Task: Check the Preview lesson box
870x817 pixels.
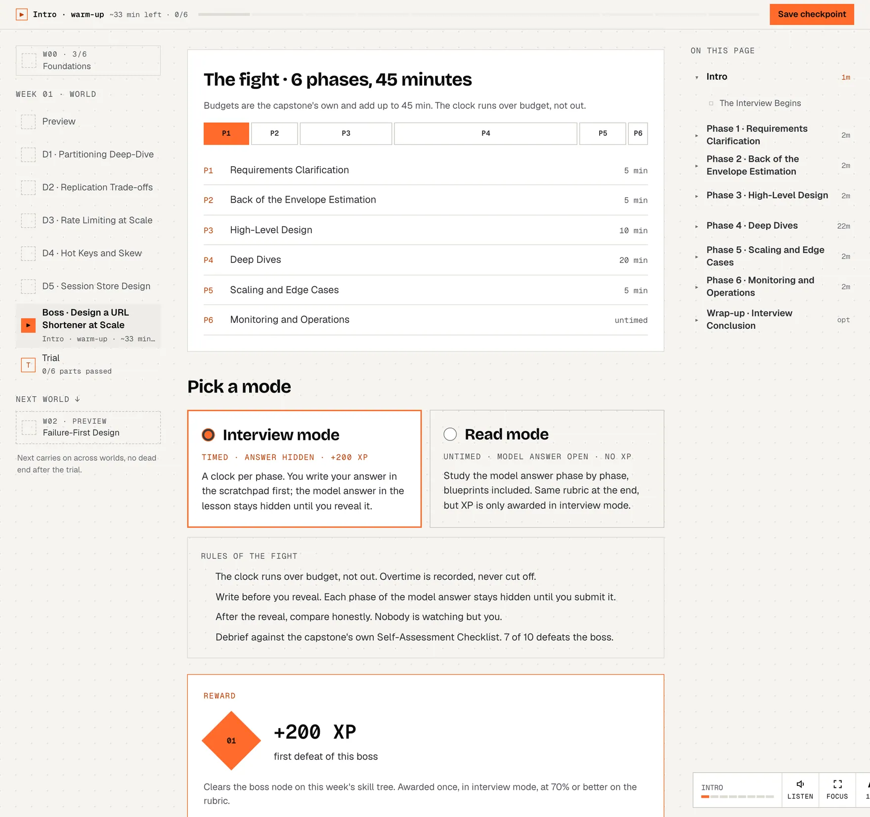Action: (28, 122)
